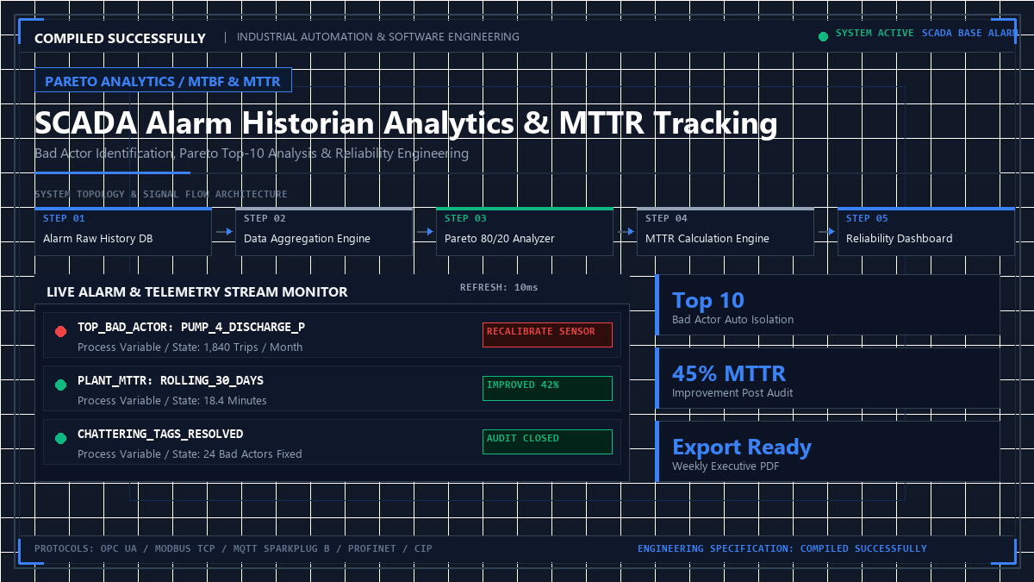Click LIVE ALARM & TELEMETRY STREAM MONITOR heading
This screenshot has width=1034, height=582.
(x=197, y=292)
